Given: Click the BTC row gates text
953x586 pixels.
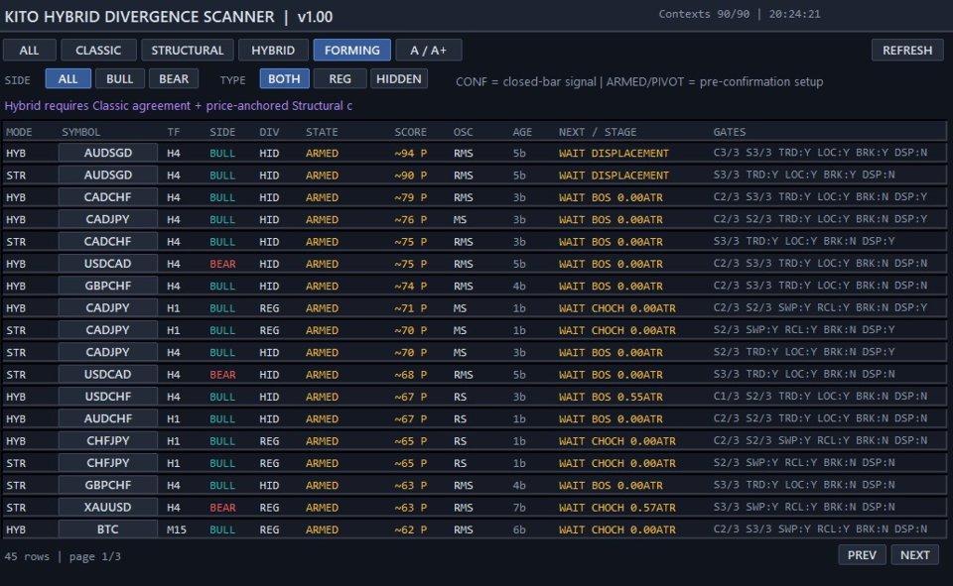Looking at the screenshot, I should (821, 528).
